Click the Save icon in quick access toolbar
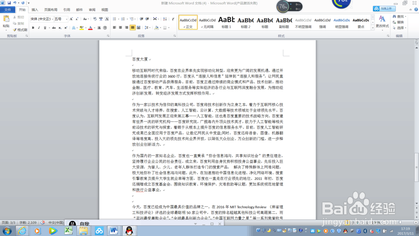The image size is (419, 236). [x=9, y=3]
